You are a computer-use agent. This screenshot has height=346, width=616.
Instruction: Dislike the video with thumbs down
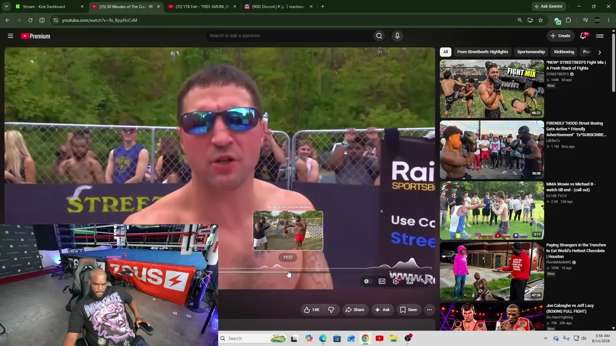pyautogui.click(x=331, y=310)
